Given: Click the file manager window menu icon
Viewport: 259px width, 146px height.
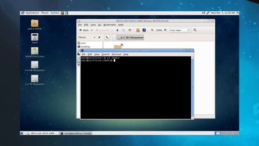Looking at the screenshot, I should coord(79,21).
